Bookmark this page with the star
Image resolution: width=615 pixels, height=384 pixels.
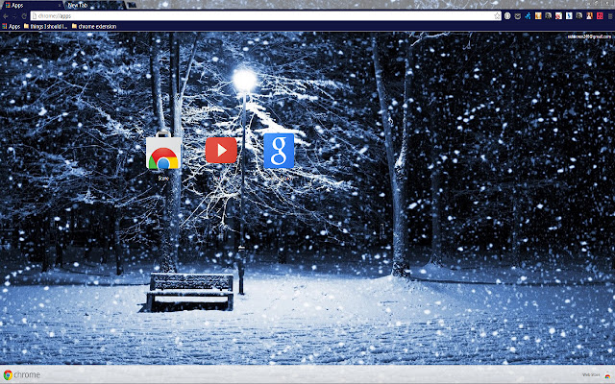click(x=497, y=16)
